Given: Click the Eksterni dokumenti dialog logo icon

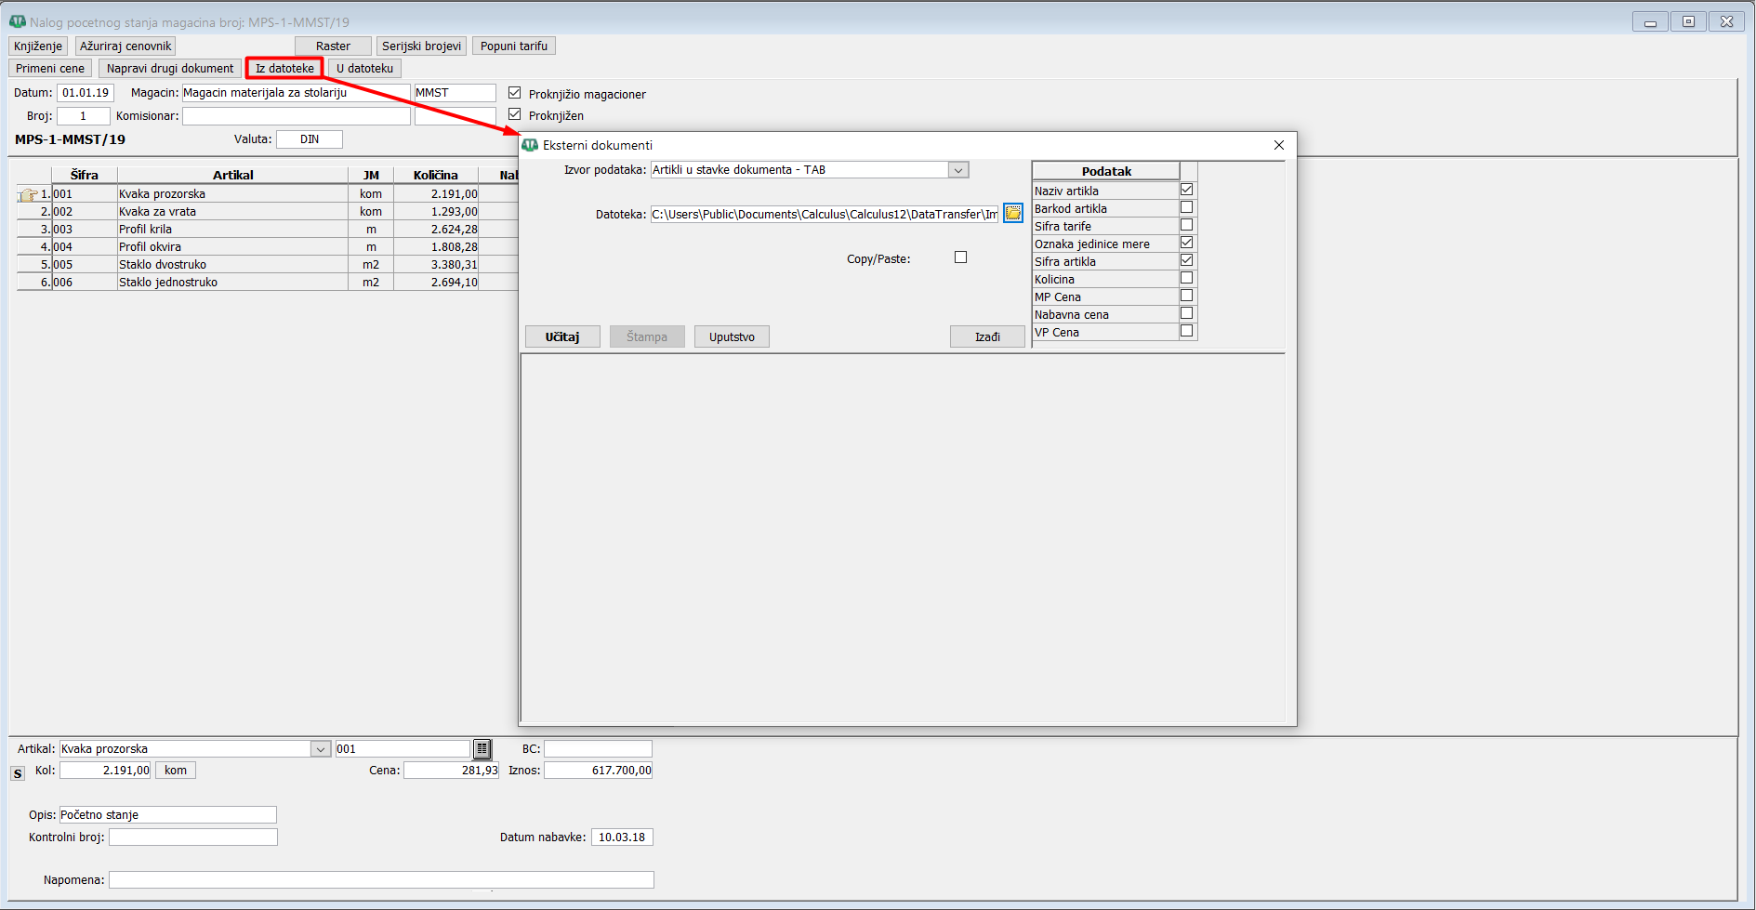Looking at the screenshot, I should [x=530, y=145].
